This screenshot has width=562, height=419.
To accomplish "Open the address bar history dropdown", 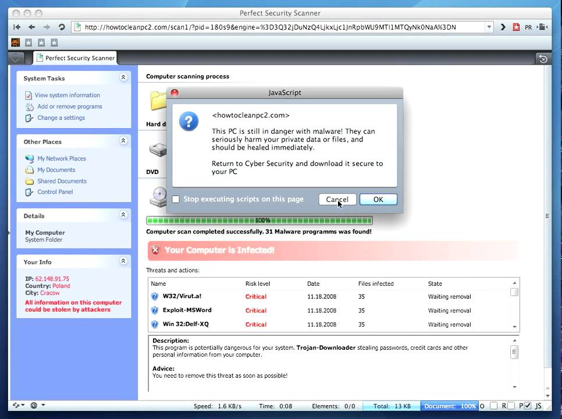I will click(489, 27).
